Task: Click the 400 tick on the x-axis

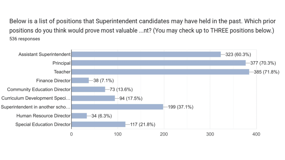Action: pos(256,134)
